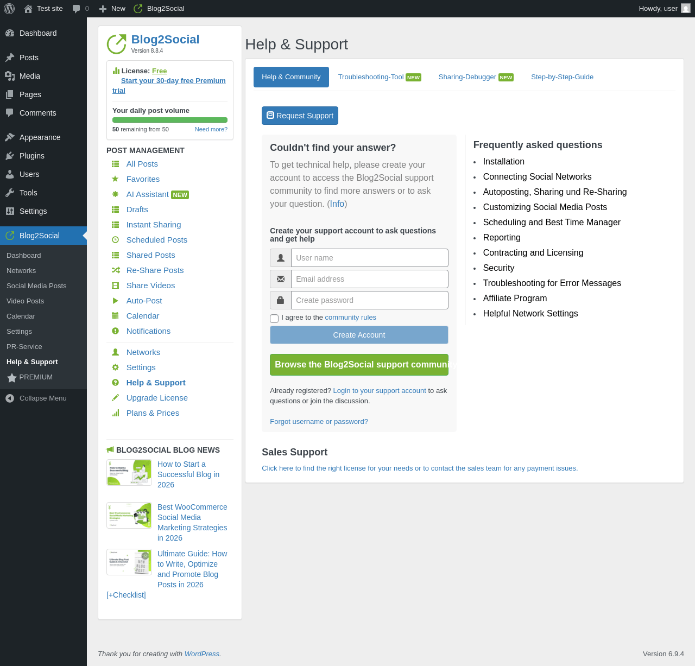Open the WordPress link in the footer

click(x=202, y=654)
